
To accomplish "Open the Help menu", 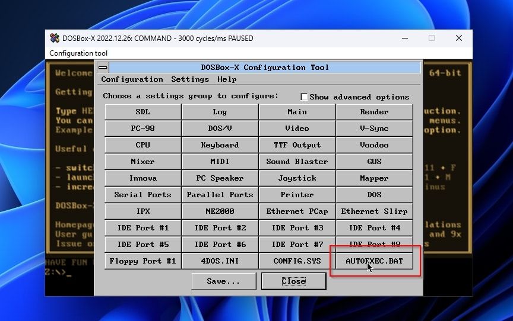I will click(227, 79).
